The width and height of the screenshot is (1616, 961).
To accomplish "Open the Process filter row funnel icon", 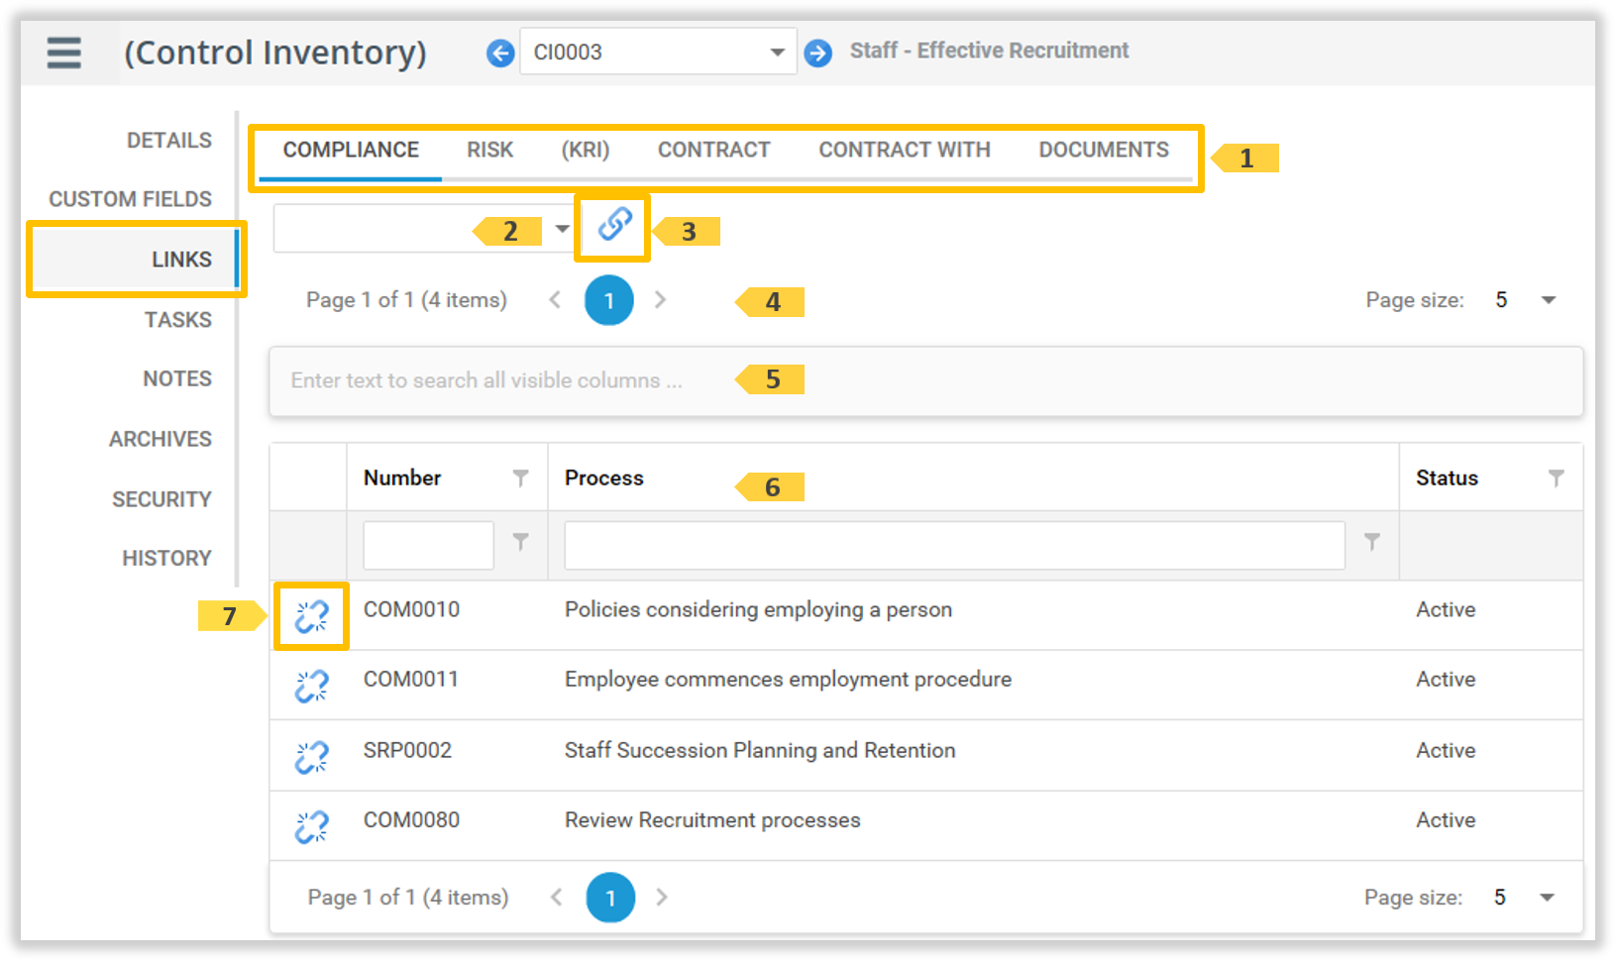I will [x=1371, y=542].
